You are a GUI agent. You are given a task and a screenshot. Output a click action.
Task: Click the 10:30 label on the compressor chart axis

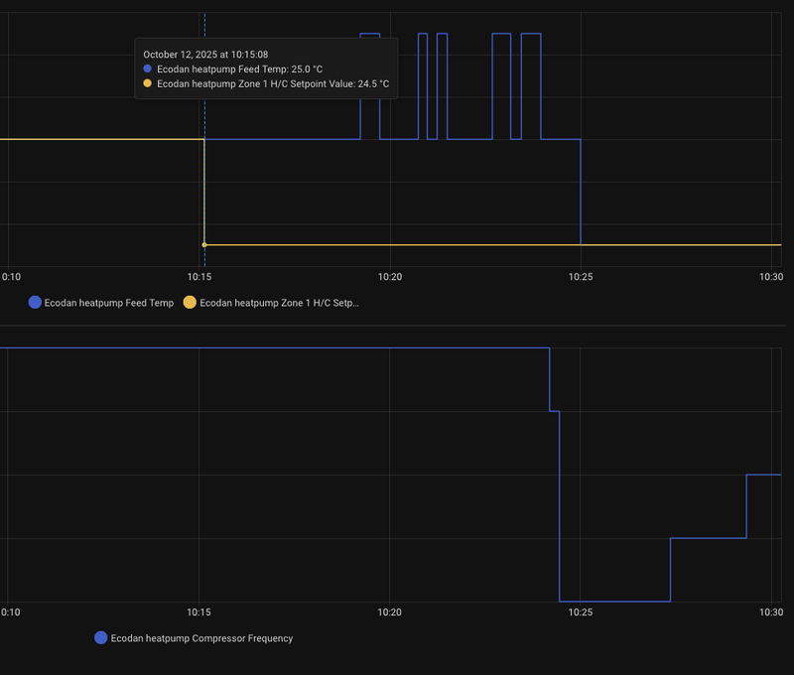coord(771,612)
